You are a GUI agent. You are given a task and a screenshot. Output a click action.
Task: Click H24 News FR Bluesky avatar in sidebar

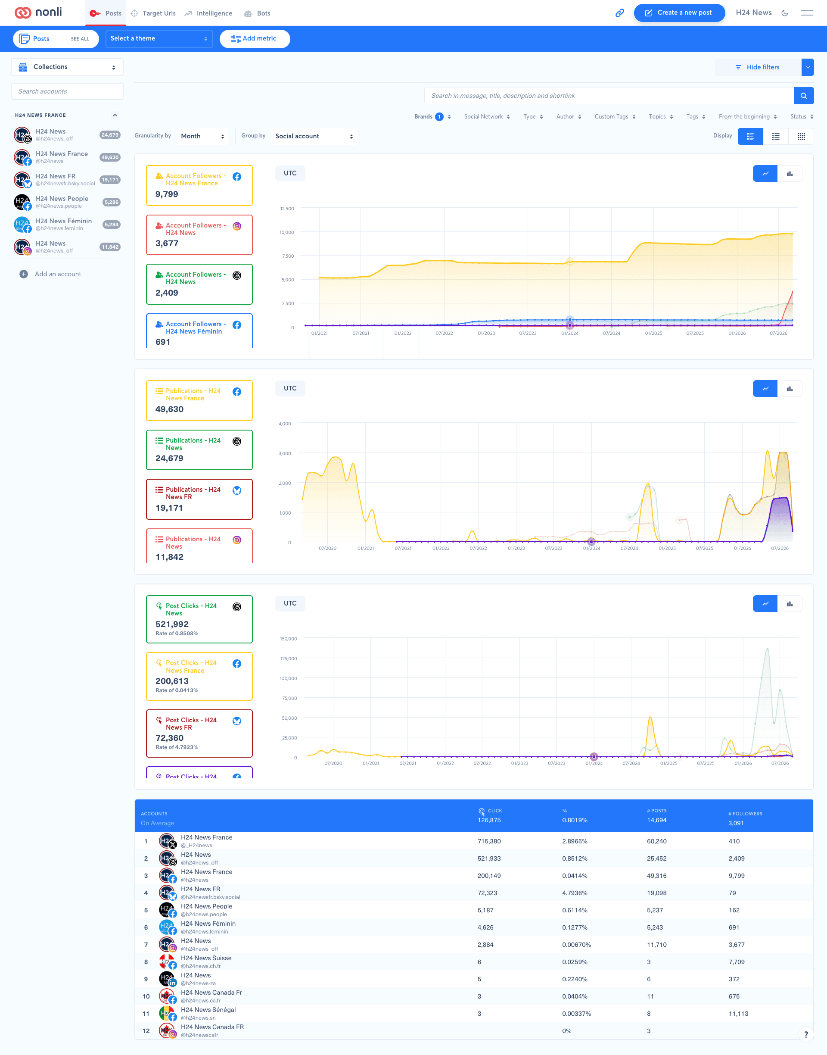click(x=22, y=180)
